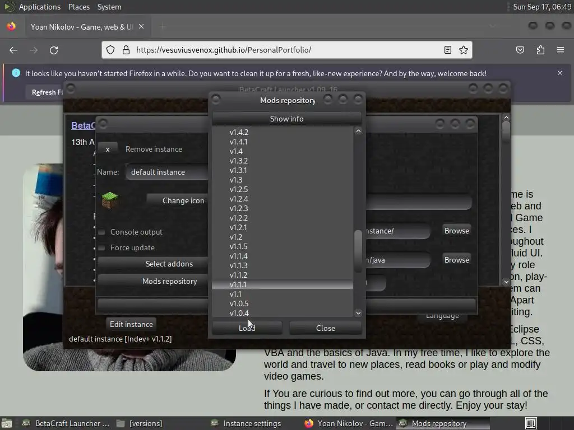This screenshot has height=430, width=574.
Task: Select version v1.2.4 in the list
Action: click(x=283, y=199)
